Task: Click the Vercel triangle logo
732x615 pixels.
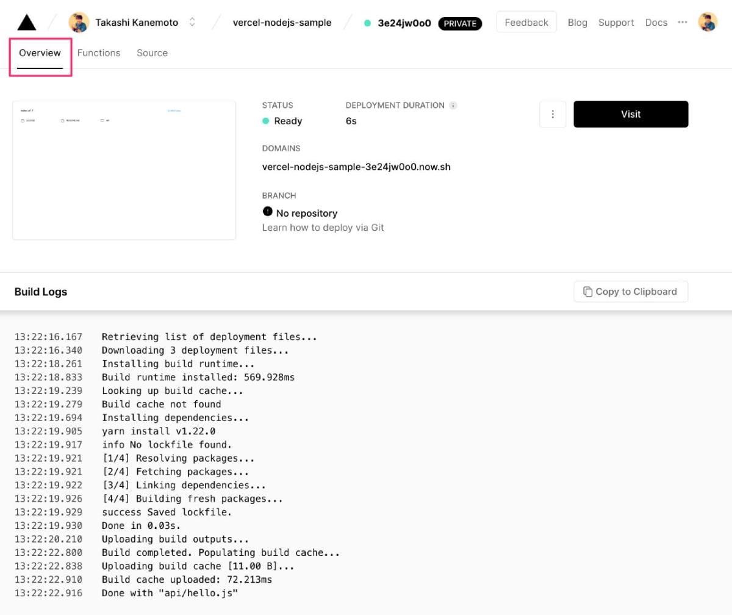Action: click(x=27, y=23)
